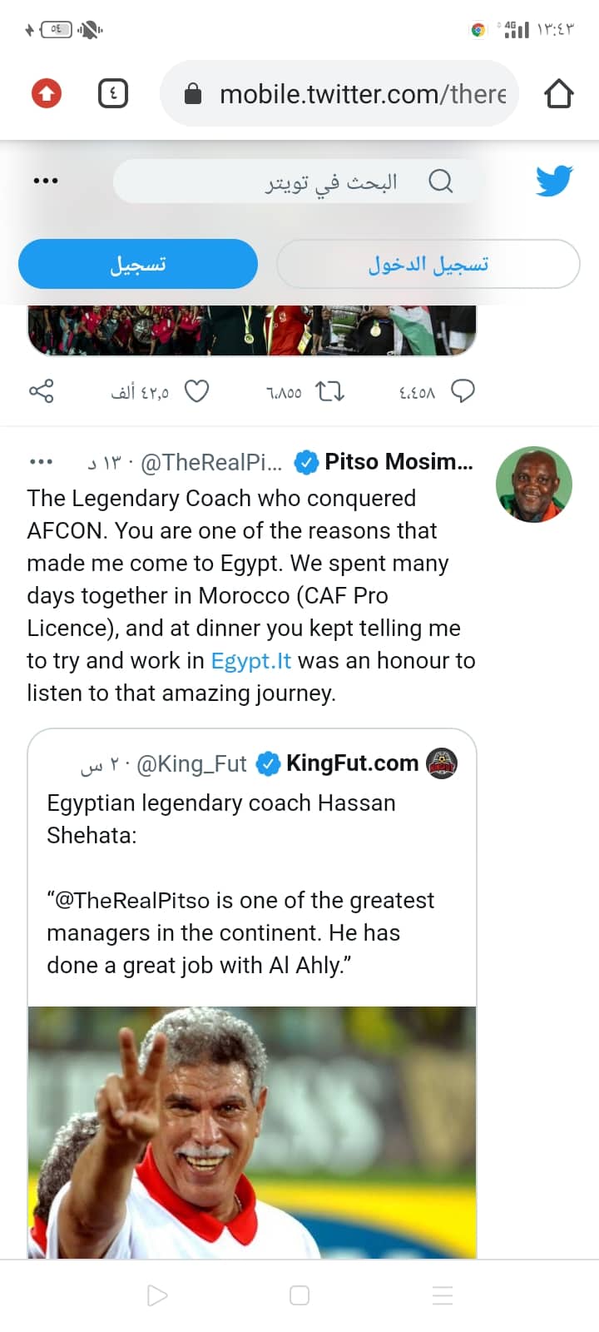Open the Hassan Shehata photo
Image resolution: width=599 pixels, height=1332 pixels.
(252, 1132)
